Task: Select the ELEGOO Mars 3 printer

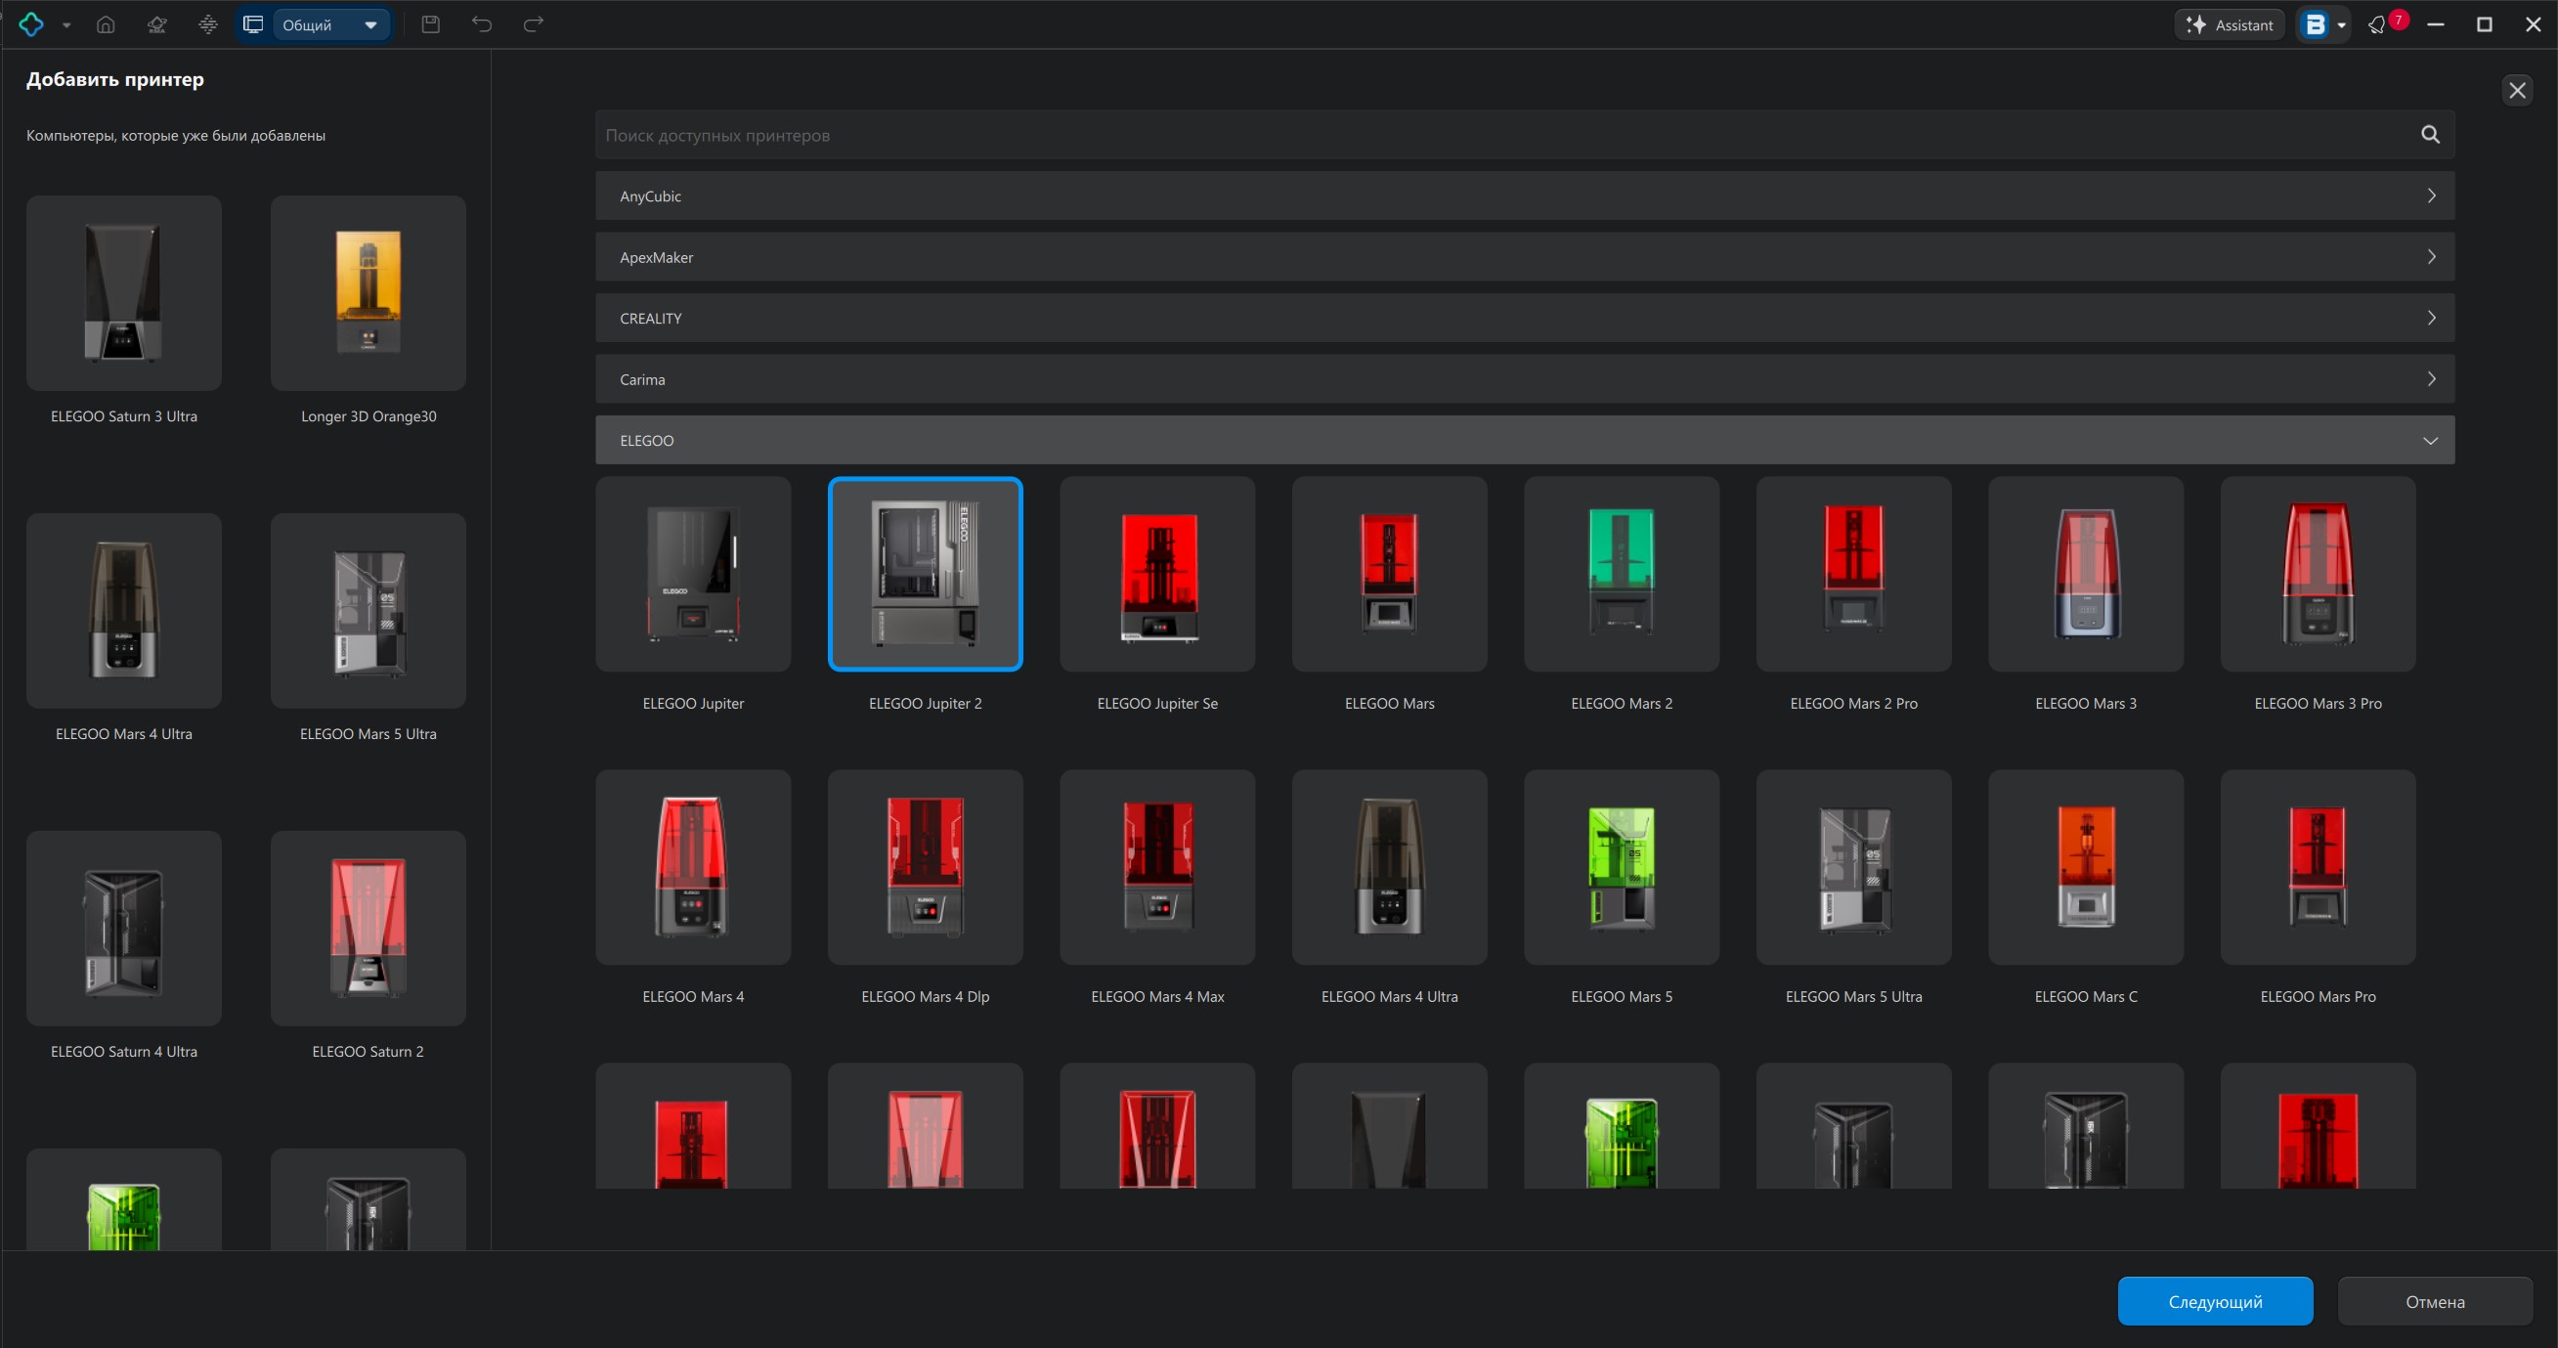Action: (2086, 574)
